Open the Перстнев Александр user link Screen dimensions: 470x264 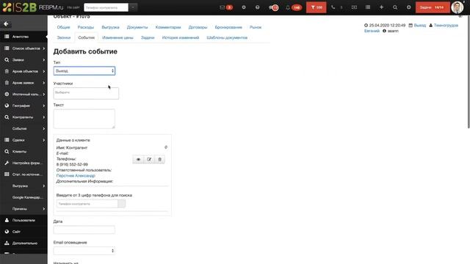[76, 176]
